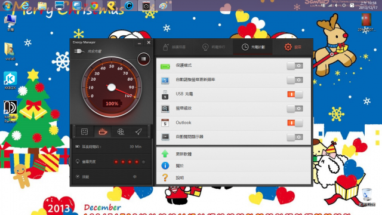Click the blue circular C taskbar icon
The image size is (382, 215).
129,5
